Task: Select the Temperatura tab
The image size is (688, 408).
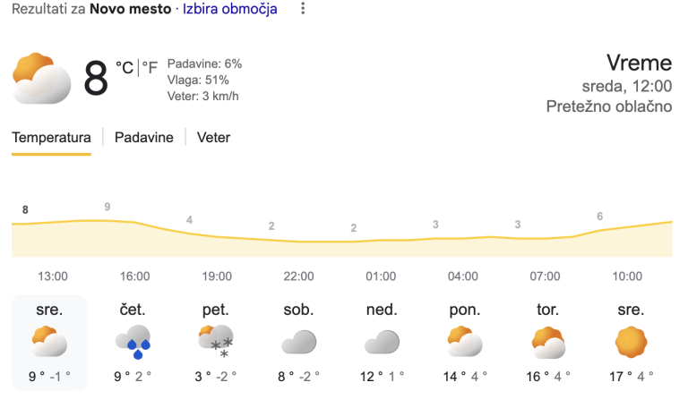Action: point(51,138)
